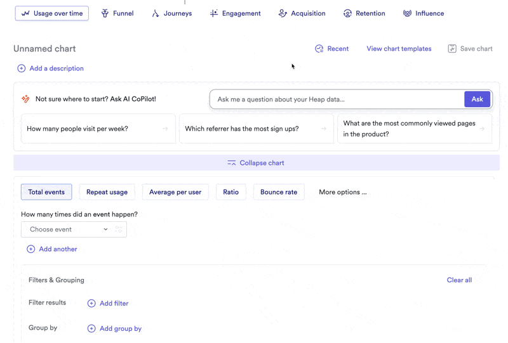Collapse the chart panel
The image size is (508, 343).
tap(256, 163)
